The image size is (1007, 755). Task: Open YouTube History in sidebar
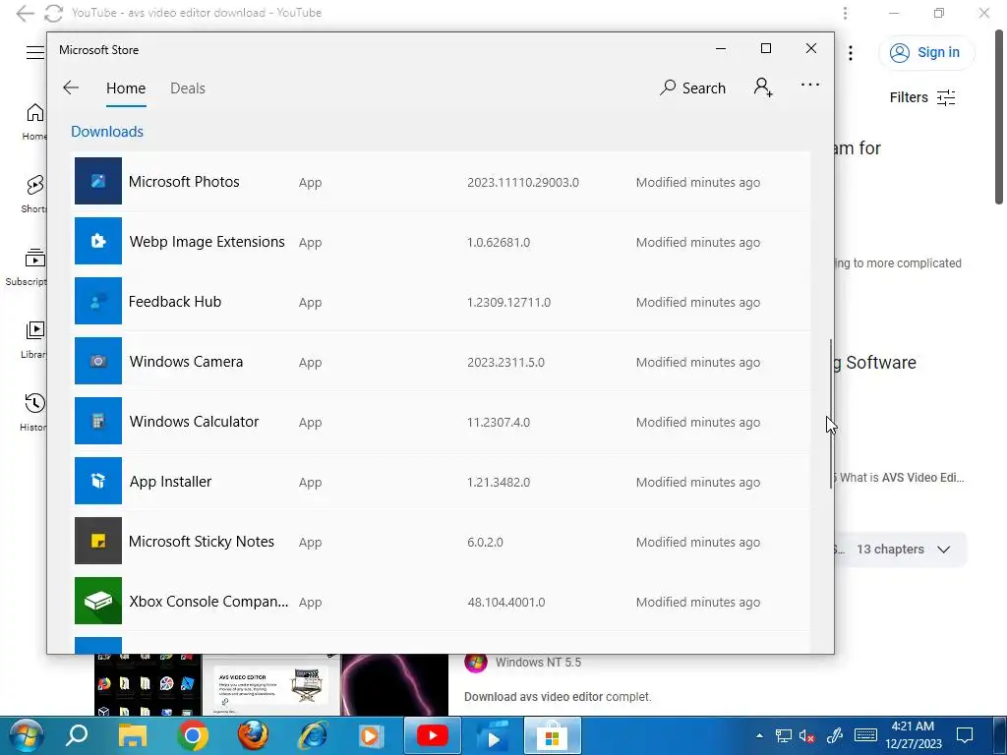(x=34, y=412)
